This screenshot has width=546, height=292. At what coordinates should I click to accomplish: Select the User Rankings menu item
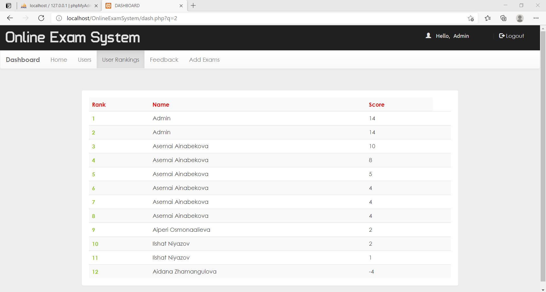click(121, 60)
